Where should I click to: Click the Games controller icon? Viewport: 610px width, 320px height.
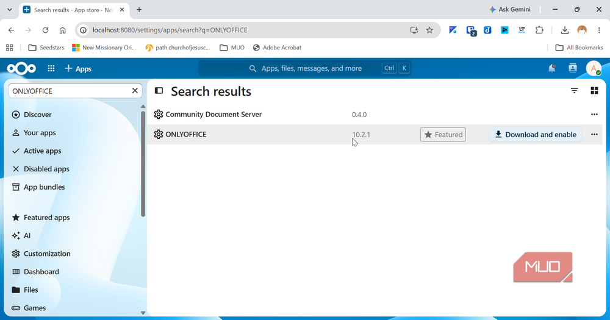pyautogui.click(x=16, y=308)
